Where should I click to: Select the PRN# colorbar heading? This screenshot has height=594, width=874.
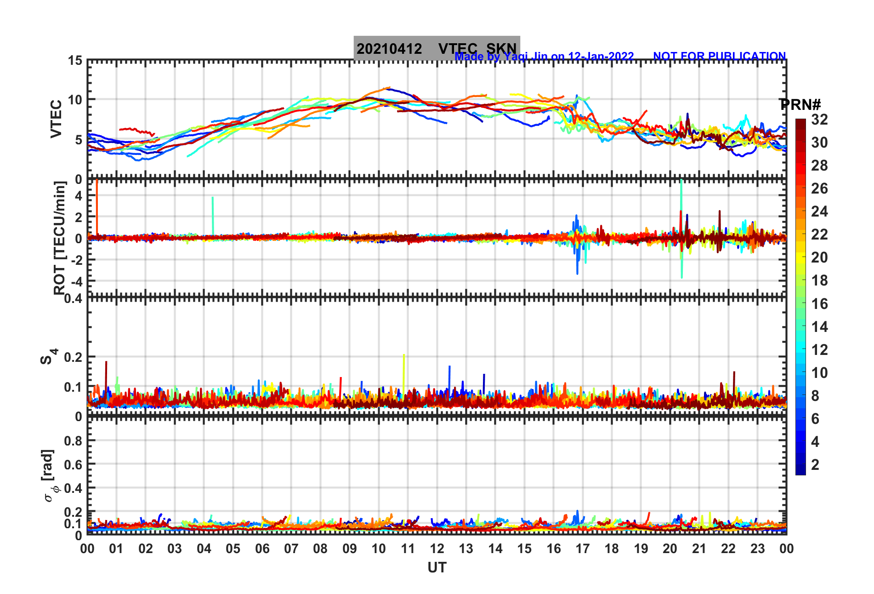click(x=800, y=105)
